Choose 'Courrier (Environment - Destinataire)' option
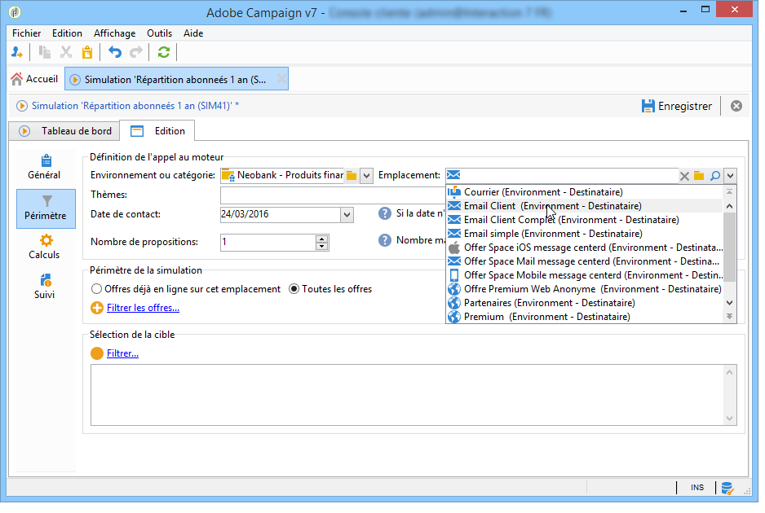The height and width of the screenshot is (513, 765). pyautogui.click(x=585, y=192)
